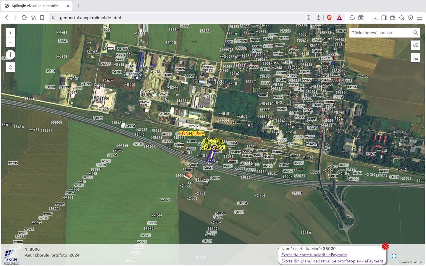
Task: Close the carte funciară 35020 popup
Action: pos(385,246)
